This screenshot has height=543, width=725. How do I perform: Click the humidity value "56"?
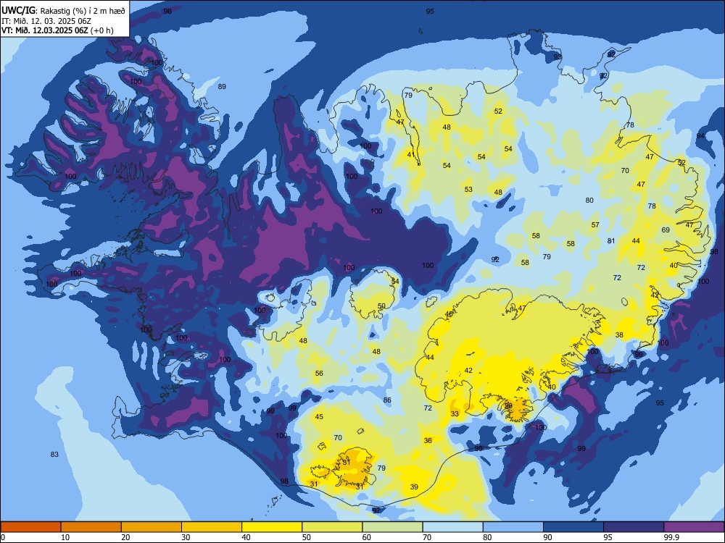point(319,373)
